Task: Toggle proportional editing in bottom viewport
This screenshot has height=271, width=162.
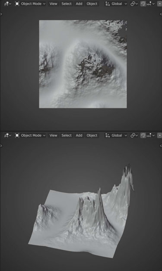Action: pos(159,135)
